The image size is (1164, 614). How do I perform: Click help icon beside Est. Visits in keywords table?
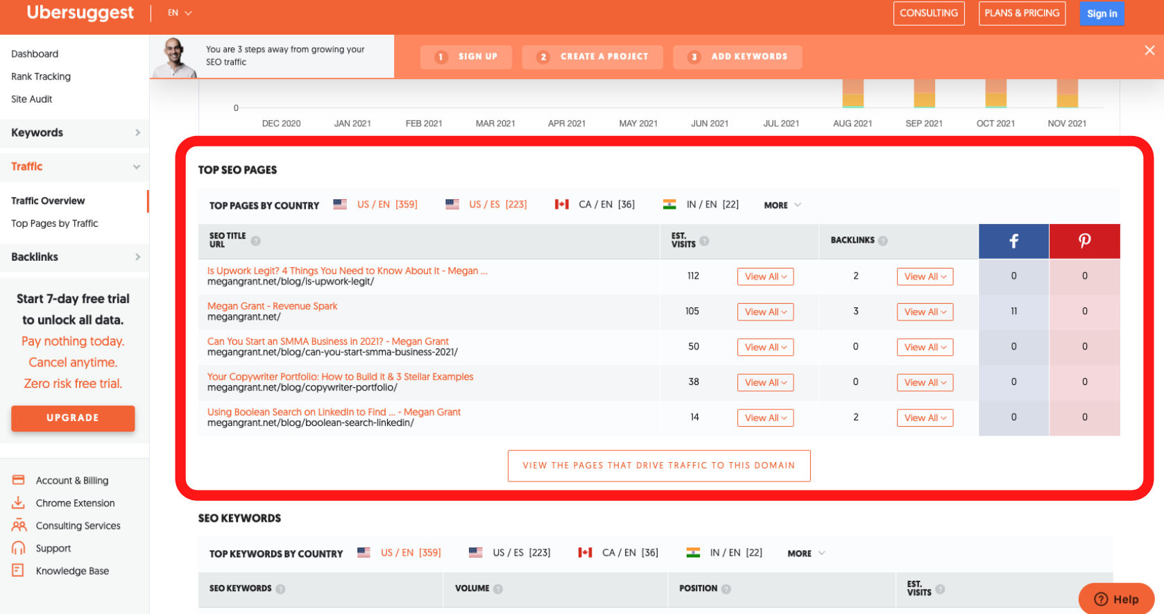(x=940, y=589)
